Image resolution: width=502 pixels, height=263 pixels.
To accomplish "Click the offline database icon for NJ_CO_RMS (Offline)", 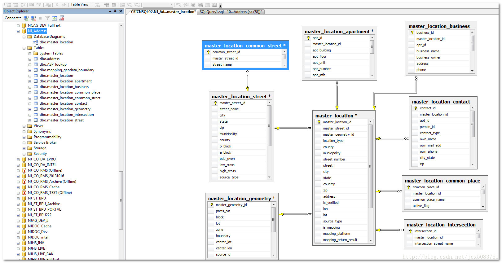I will point(24,170).
